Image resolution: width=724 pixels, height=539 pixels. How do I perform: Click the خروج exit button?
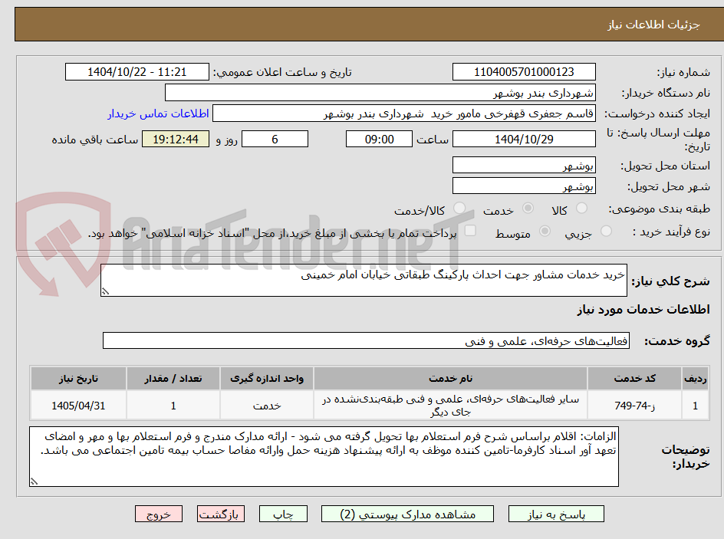pyautogui.click(x=158, y=514)
